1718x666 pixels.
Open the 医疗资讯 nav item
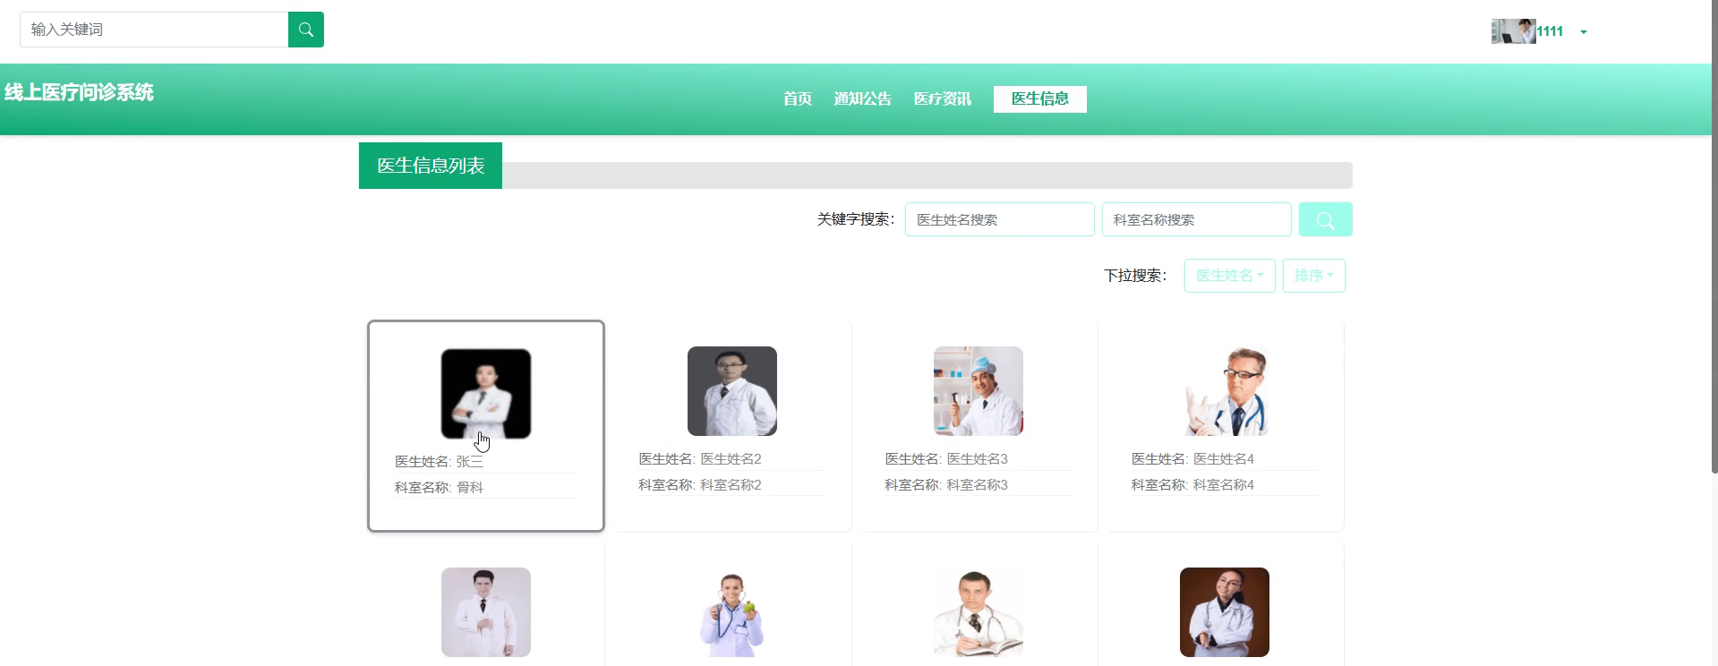coord(942,98)
